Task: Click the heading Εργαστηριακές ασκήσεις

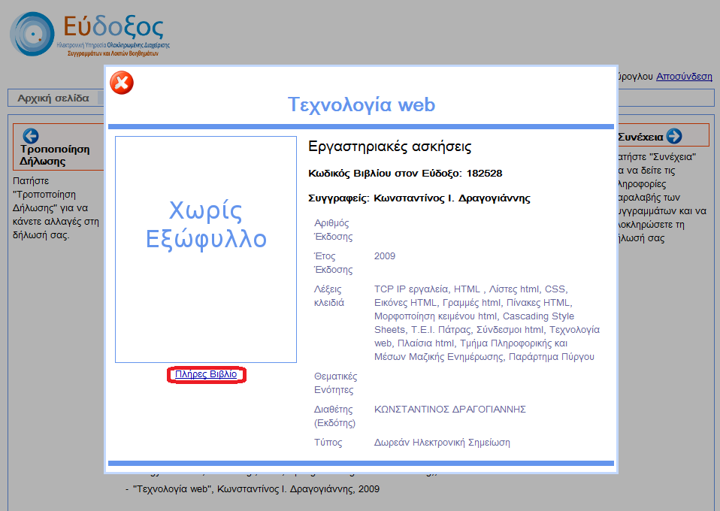Action: pyautogui.click(x=390, y=147)
